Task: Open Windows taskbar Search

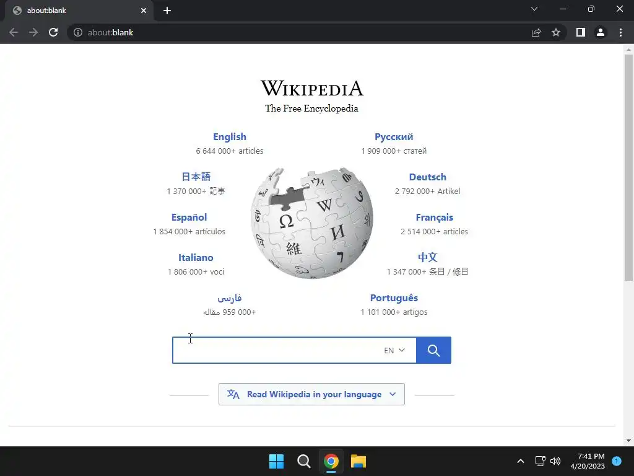Action: point(303,461)
